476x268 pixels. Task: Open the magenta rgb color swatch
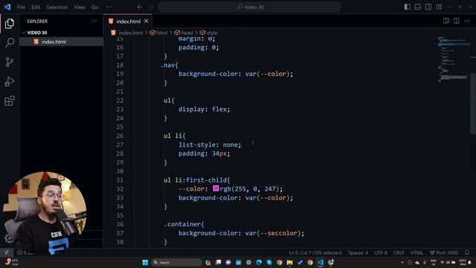coord(216,188)
